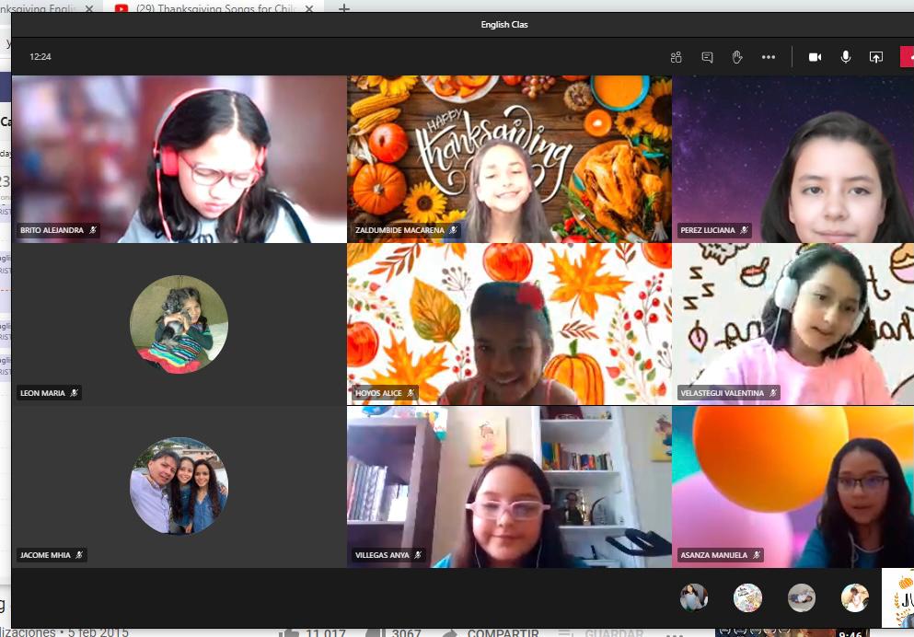Click fourth overflow participant avatar in bottom strip
The height and width of the screenshot is (637, 914).
pyautogui.click(x=855, y=597)
